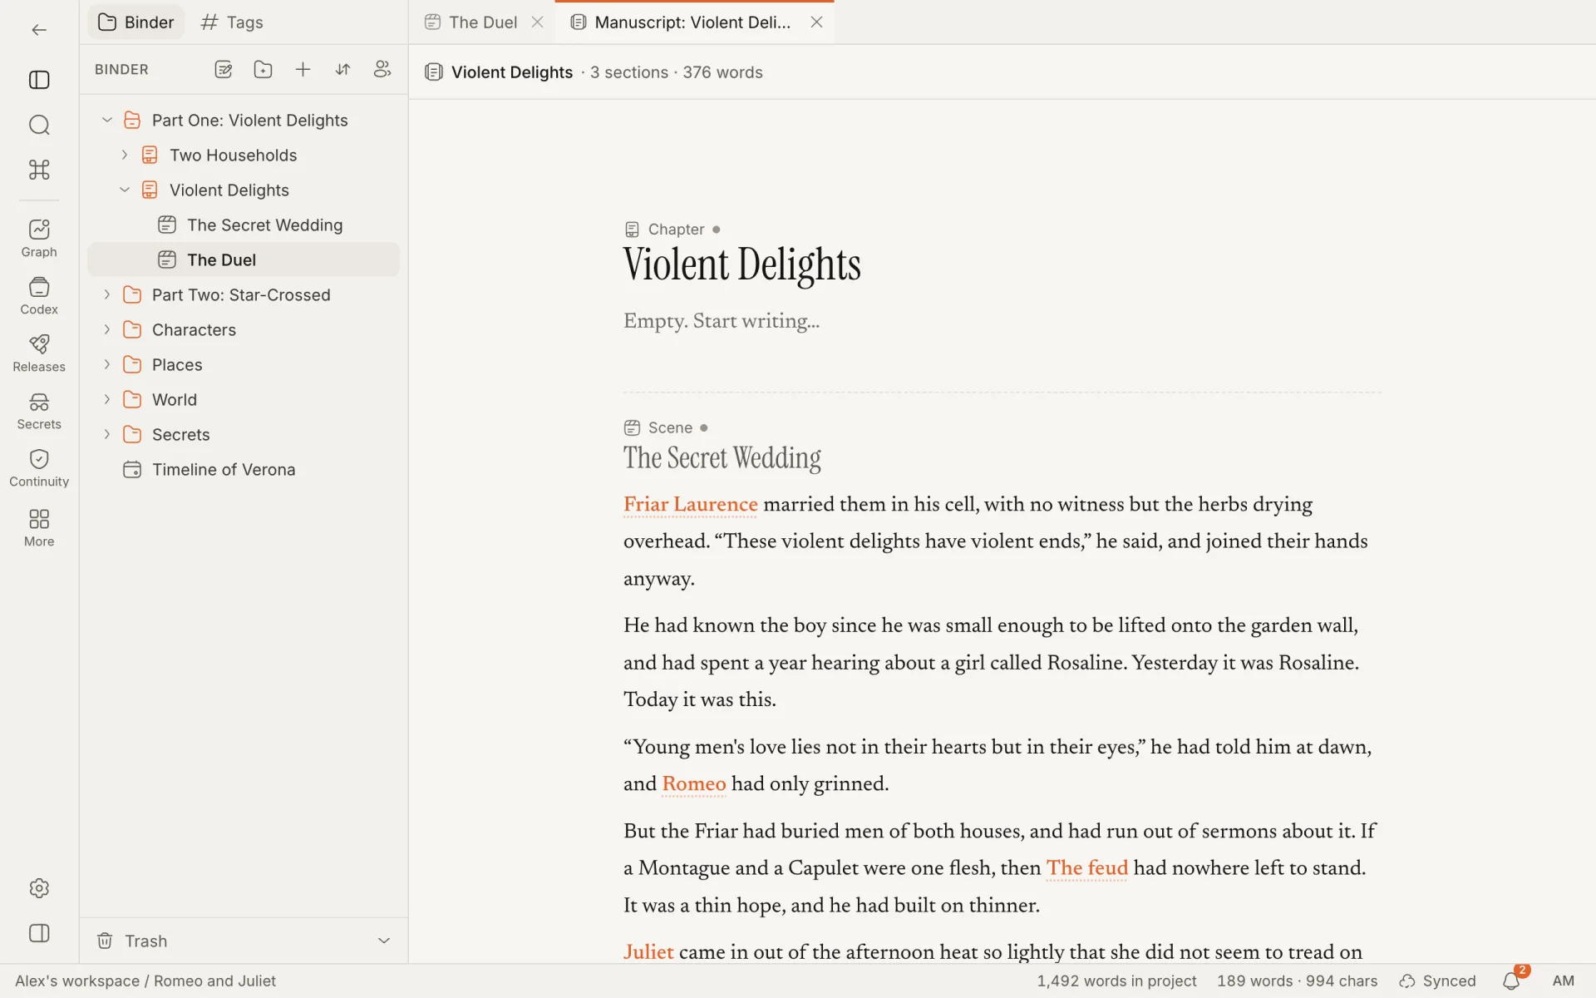
Task: Expand the Trash section chevron
Action: (x=384, y=941)
